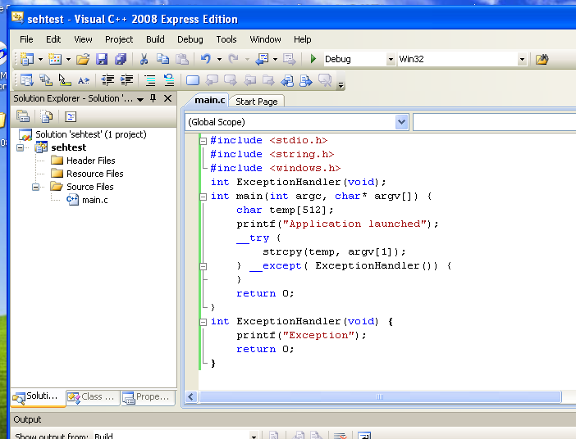Screen dimensions: 576x439
Task: Comment out the selected lines icon
Action: [x=150, y=79]
